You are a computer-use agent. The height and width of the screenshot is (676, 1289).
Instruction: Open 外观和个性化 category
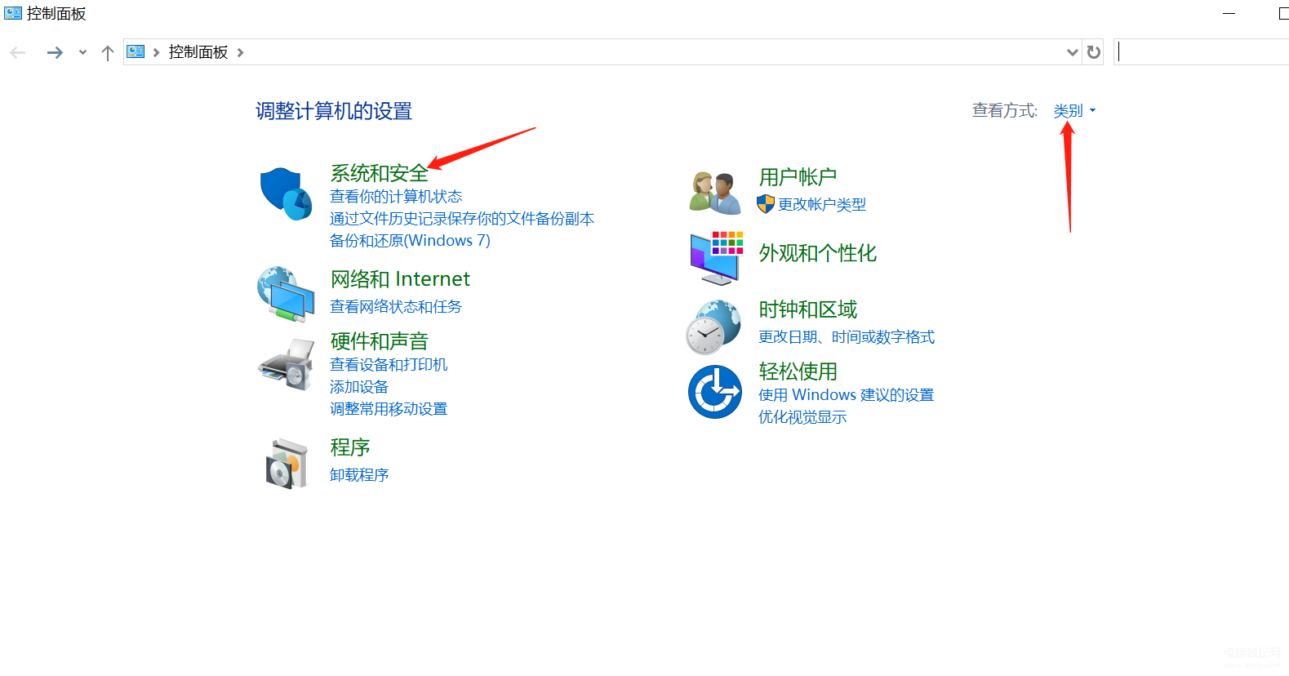click(817, 253)
